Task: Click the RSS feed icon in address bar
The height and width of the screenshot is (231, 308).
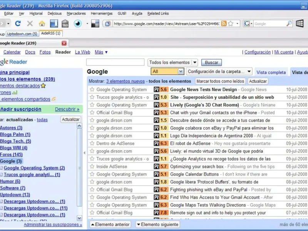Action: pyautogui.click(x=224, y=23)
